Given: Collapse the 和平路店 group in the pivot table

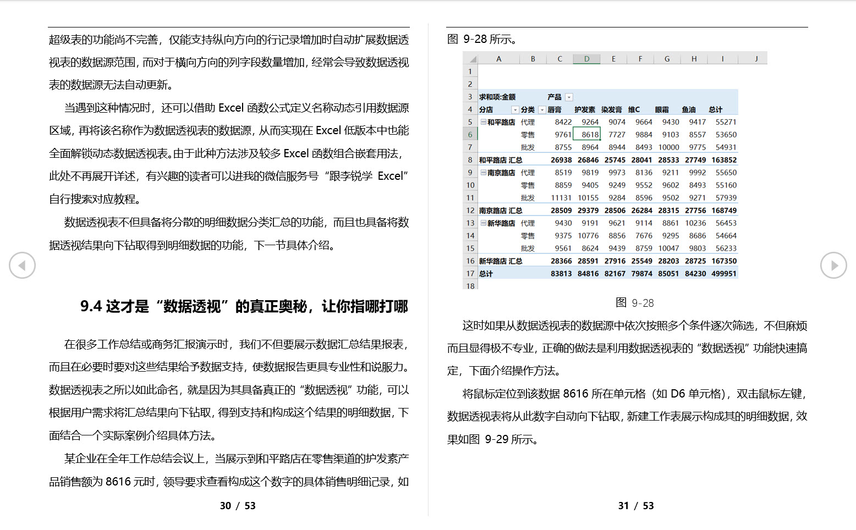Looking at the screenshot, I should point(483,122).
